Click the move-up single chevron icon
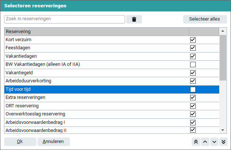231x150 pixels. pyautogui.click(x=205, y=142)
